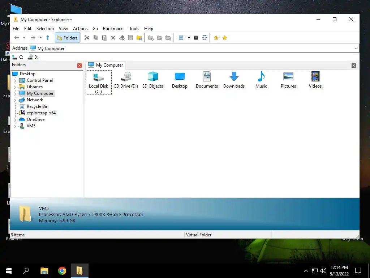Viewport: 370px width, 278px height.
Task: Select explorerpp_x64 in the tree
Action: tap(41, 113)
